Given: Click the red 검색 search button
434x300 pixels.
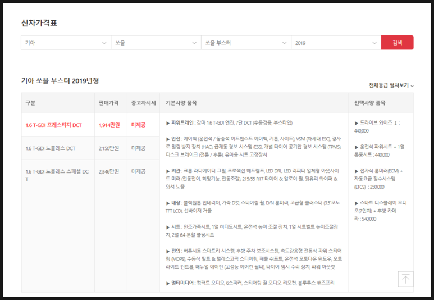Looking at the screenshot, I should [397, 43].
